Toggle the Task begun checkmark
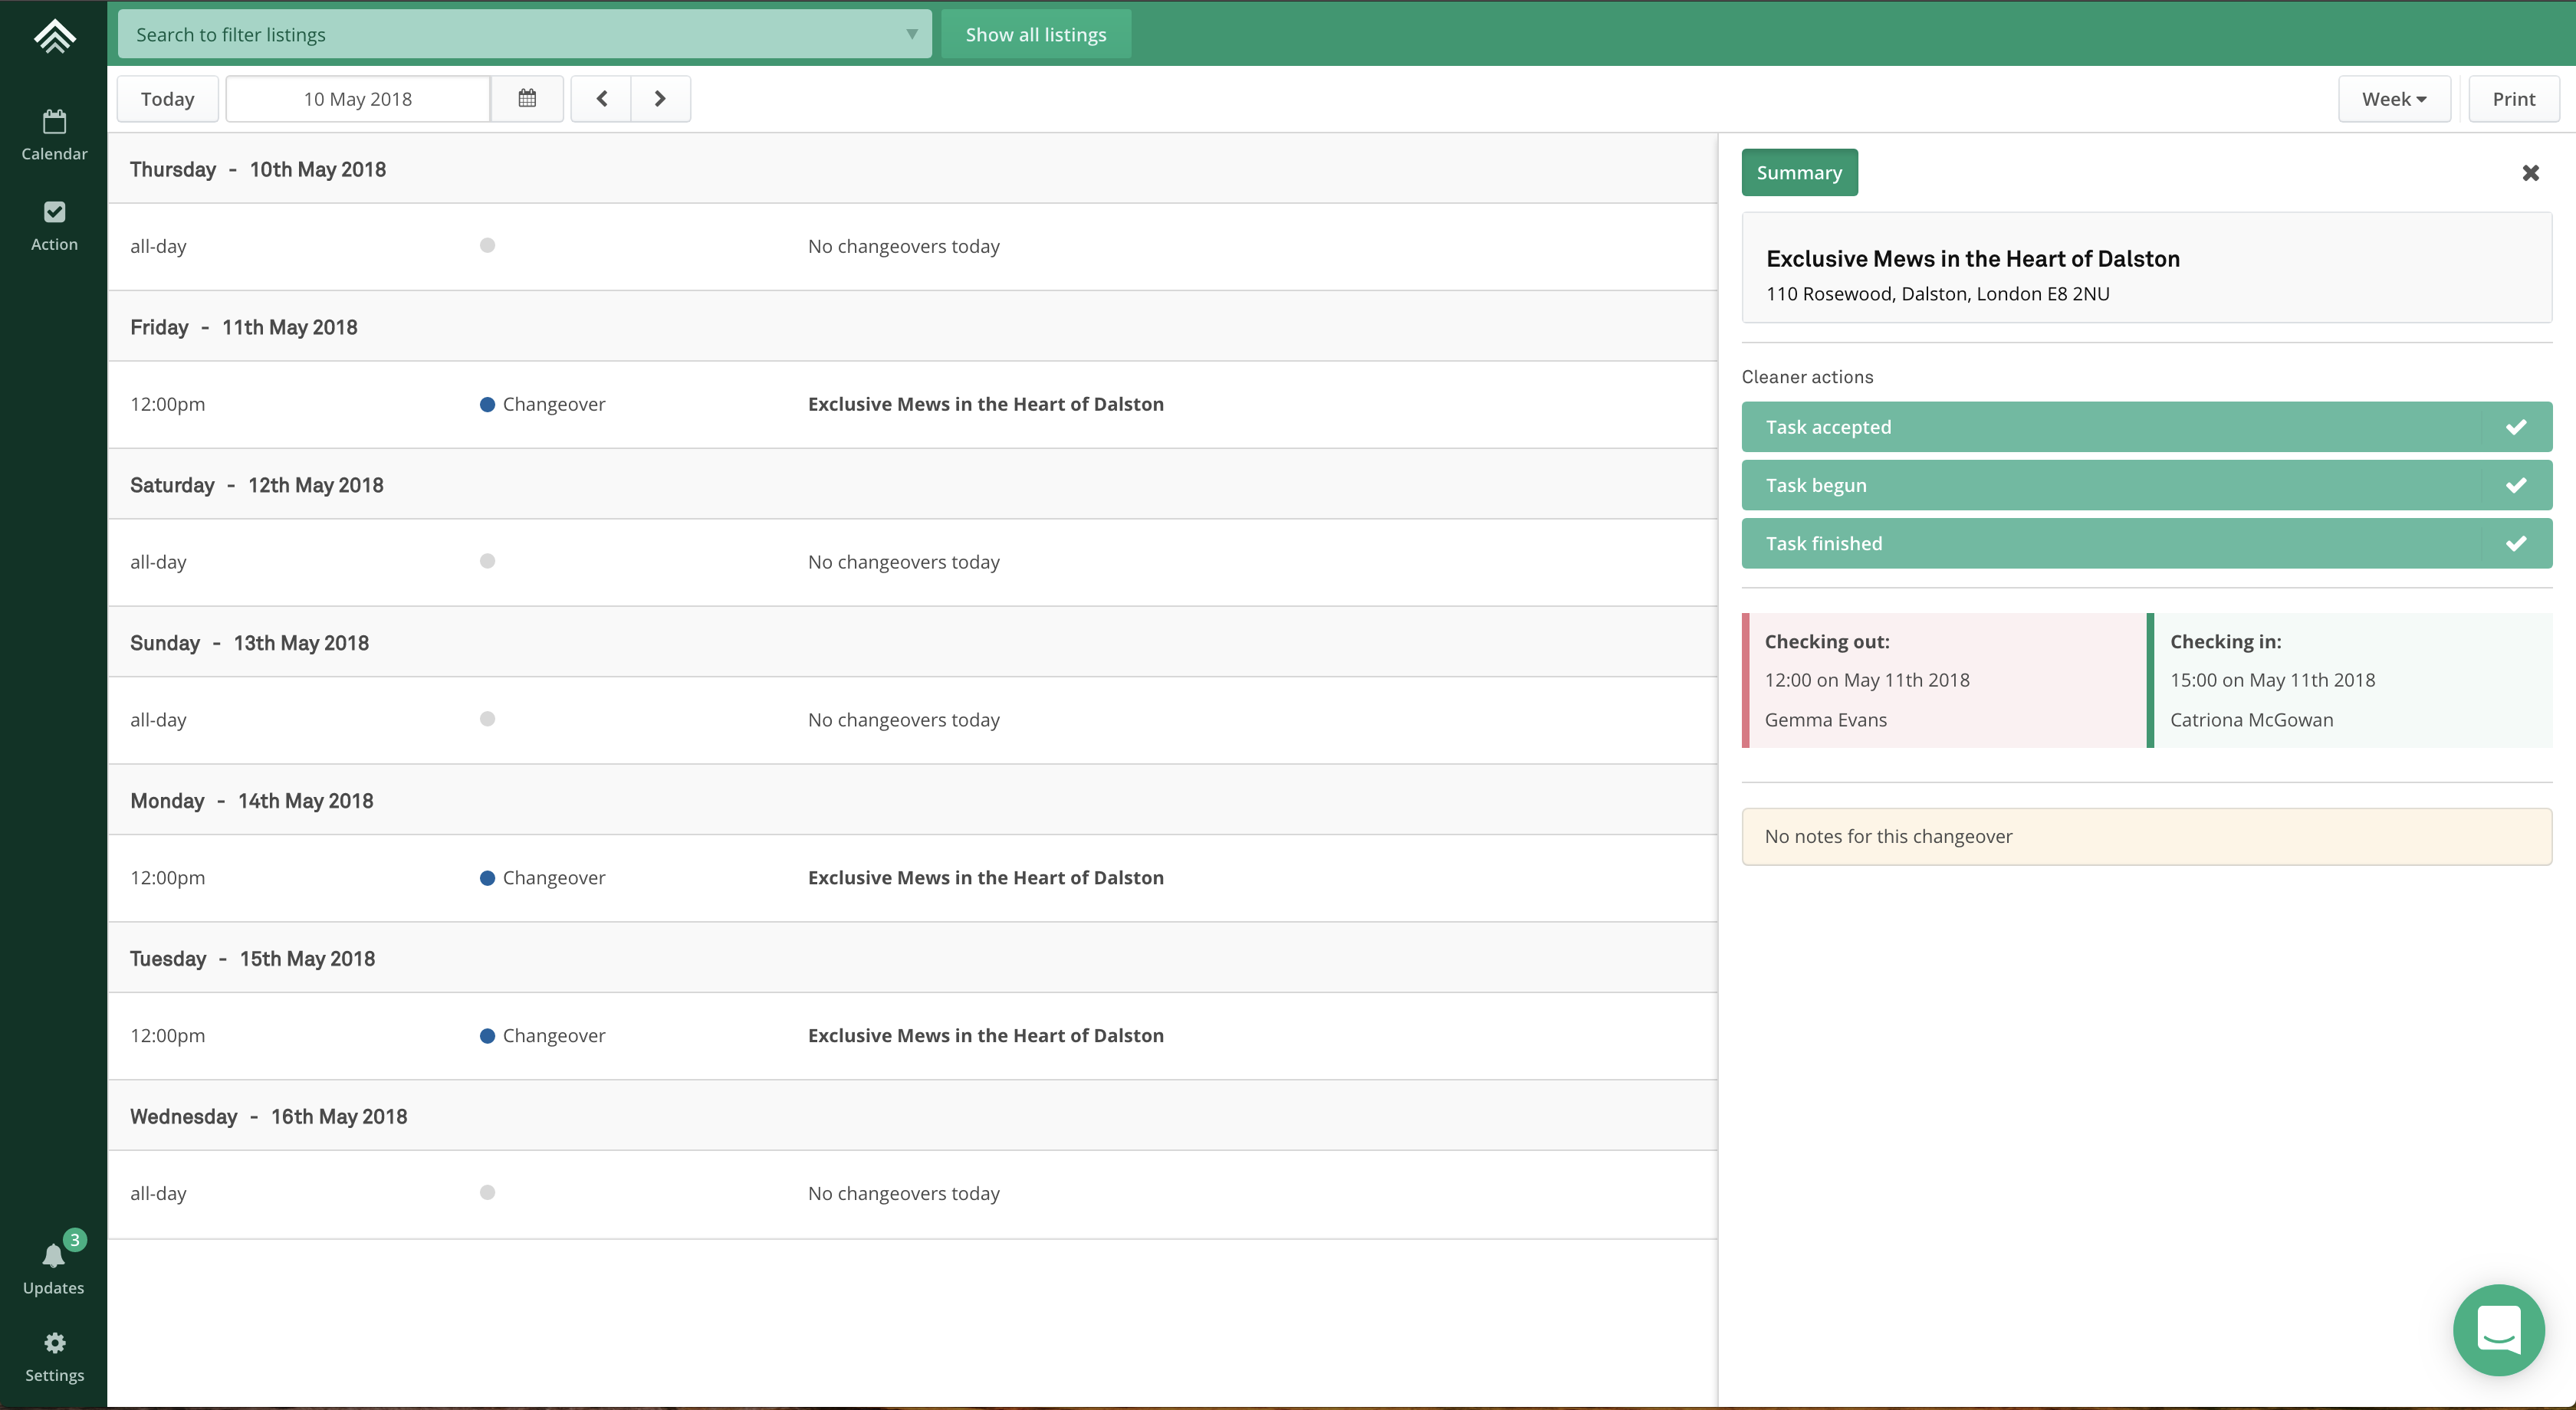The image size is (2576, 1410). point(2516,486)
